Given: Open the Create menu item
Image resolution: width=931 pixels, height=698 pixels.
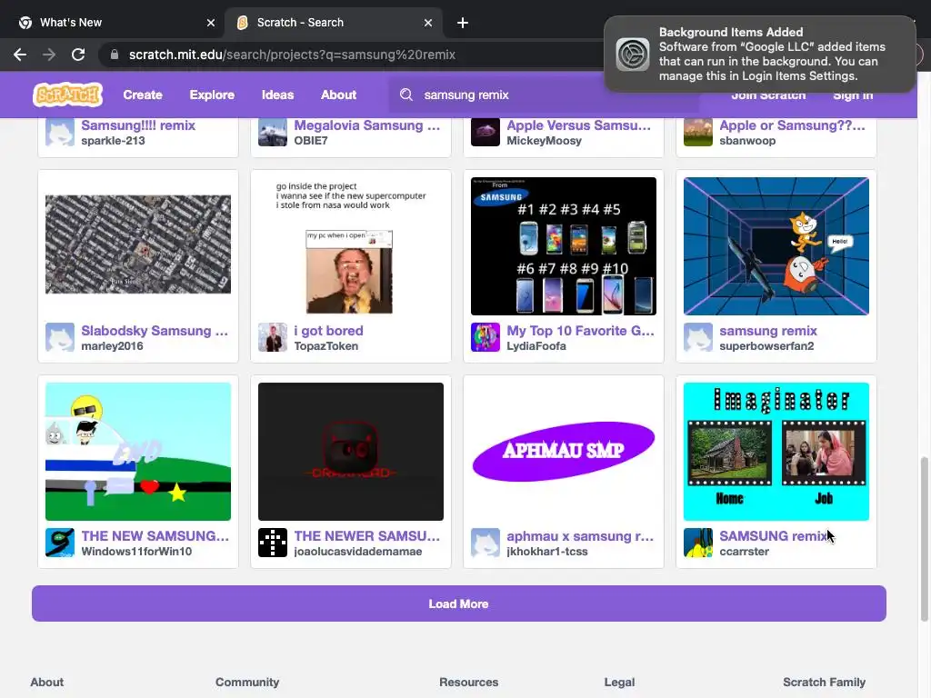Looking at the screenshot, I should tap(143, 95).
